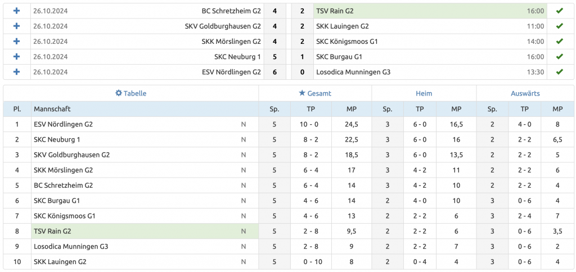
Task: Click checkmark for Losodica Munningen G3 match
Action: click(559, 71)
